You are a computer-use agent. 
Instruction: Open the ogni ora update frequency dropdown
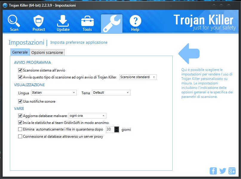[87, 116]
